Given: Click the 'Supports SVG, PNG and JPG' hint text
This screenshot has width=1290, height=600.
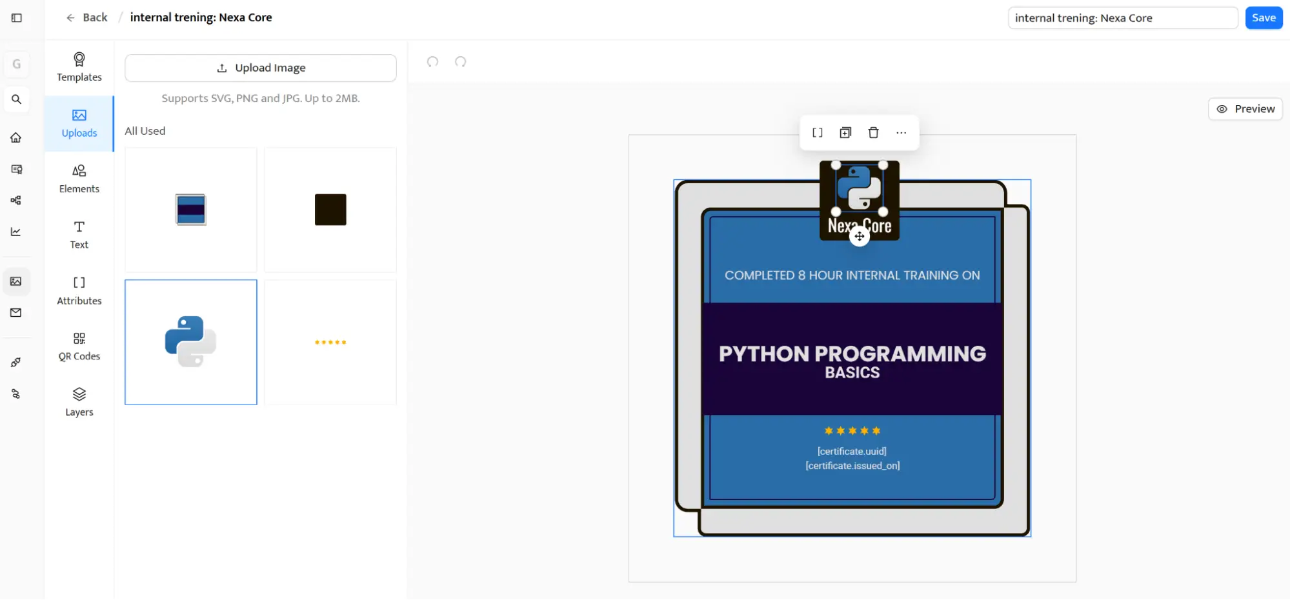Looking at the screenshot, I should [x=261, y=98].
